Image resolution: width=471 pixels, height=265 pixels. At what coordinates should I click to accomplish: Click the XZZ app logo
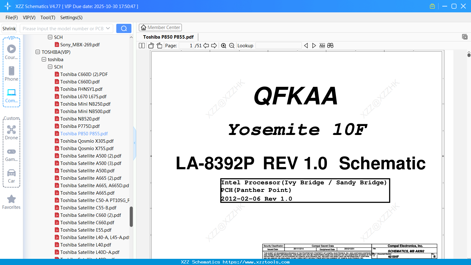pyautogui.click(x=8, y=6)
